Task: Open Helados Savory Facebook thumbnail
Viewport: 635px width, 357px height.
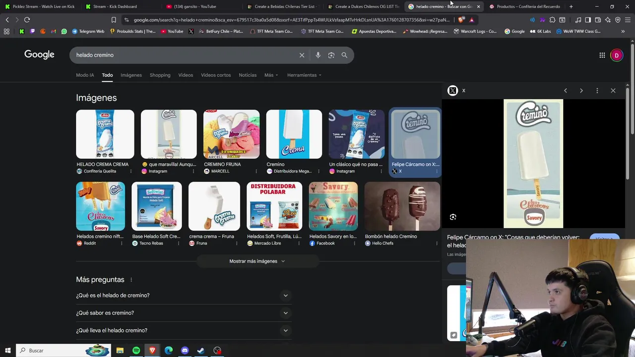Action: (x=333, y=206)
